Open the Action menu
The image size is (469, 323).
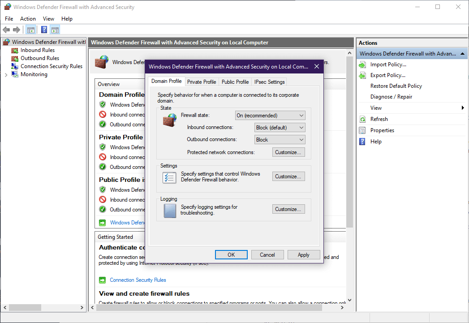[28, 19]
